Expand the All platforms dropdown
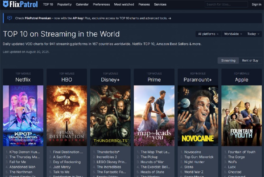Image resolution: width=264 pixels, height=177 pixels. click(208, 34)
